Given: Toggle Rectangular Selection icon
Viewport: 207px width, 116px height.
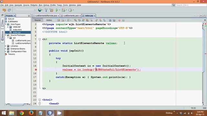Looking at the screenshot, I should [x=91, y=20].
